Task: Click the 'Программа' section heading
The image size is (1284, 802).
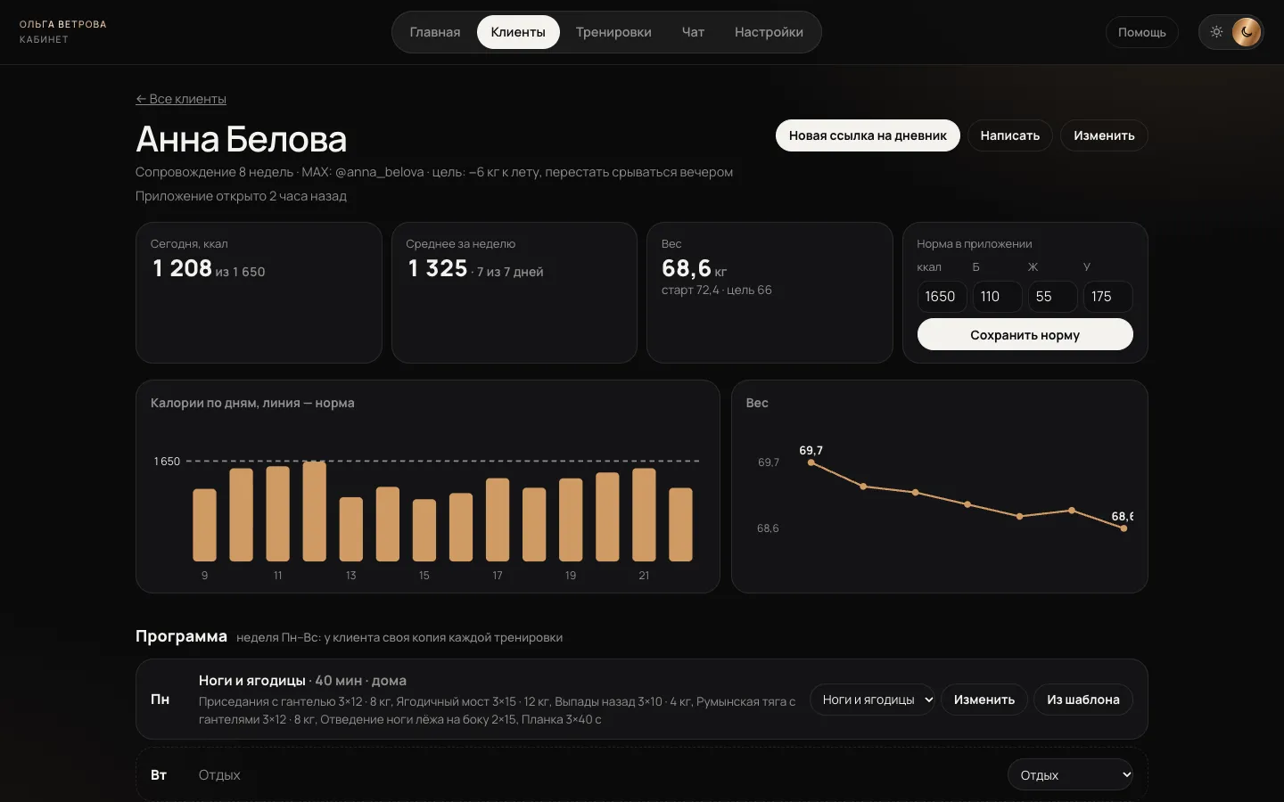Action: pos(181,636)
